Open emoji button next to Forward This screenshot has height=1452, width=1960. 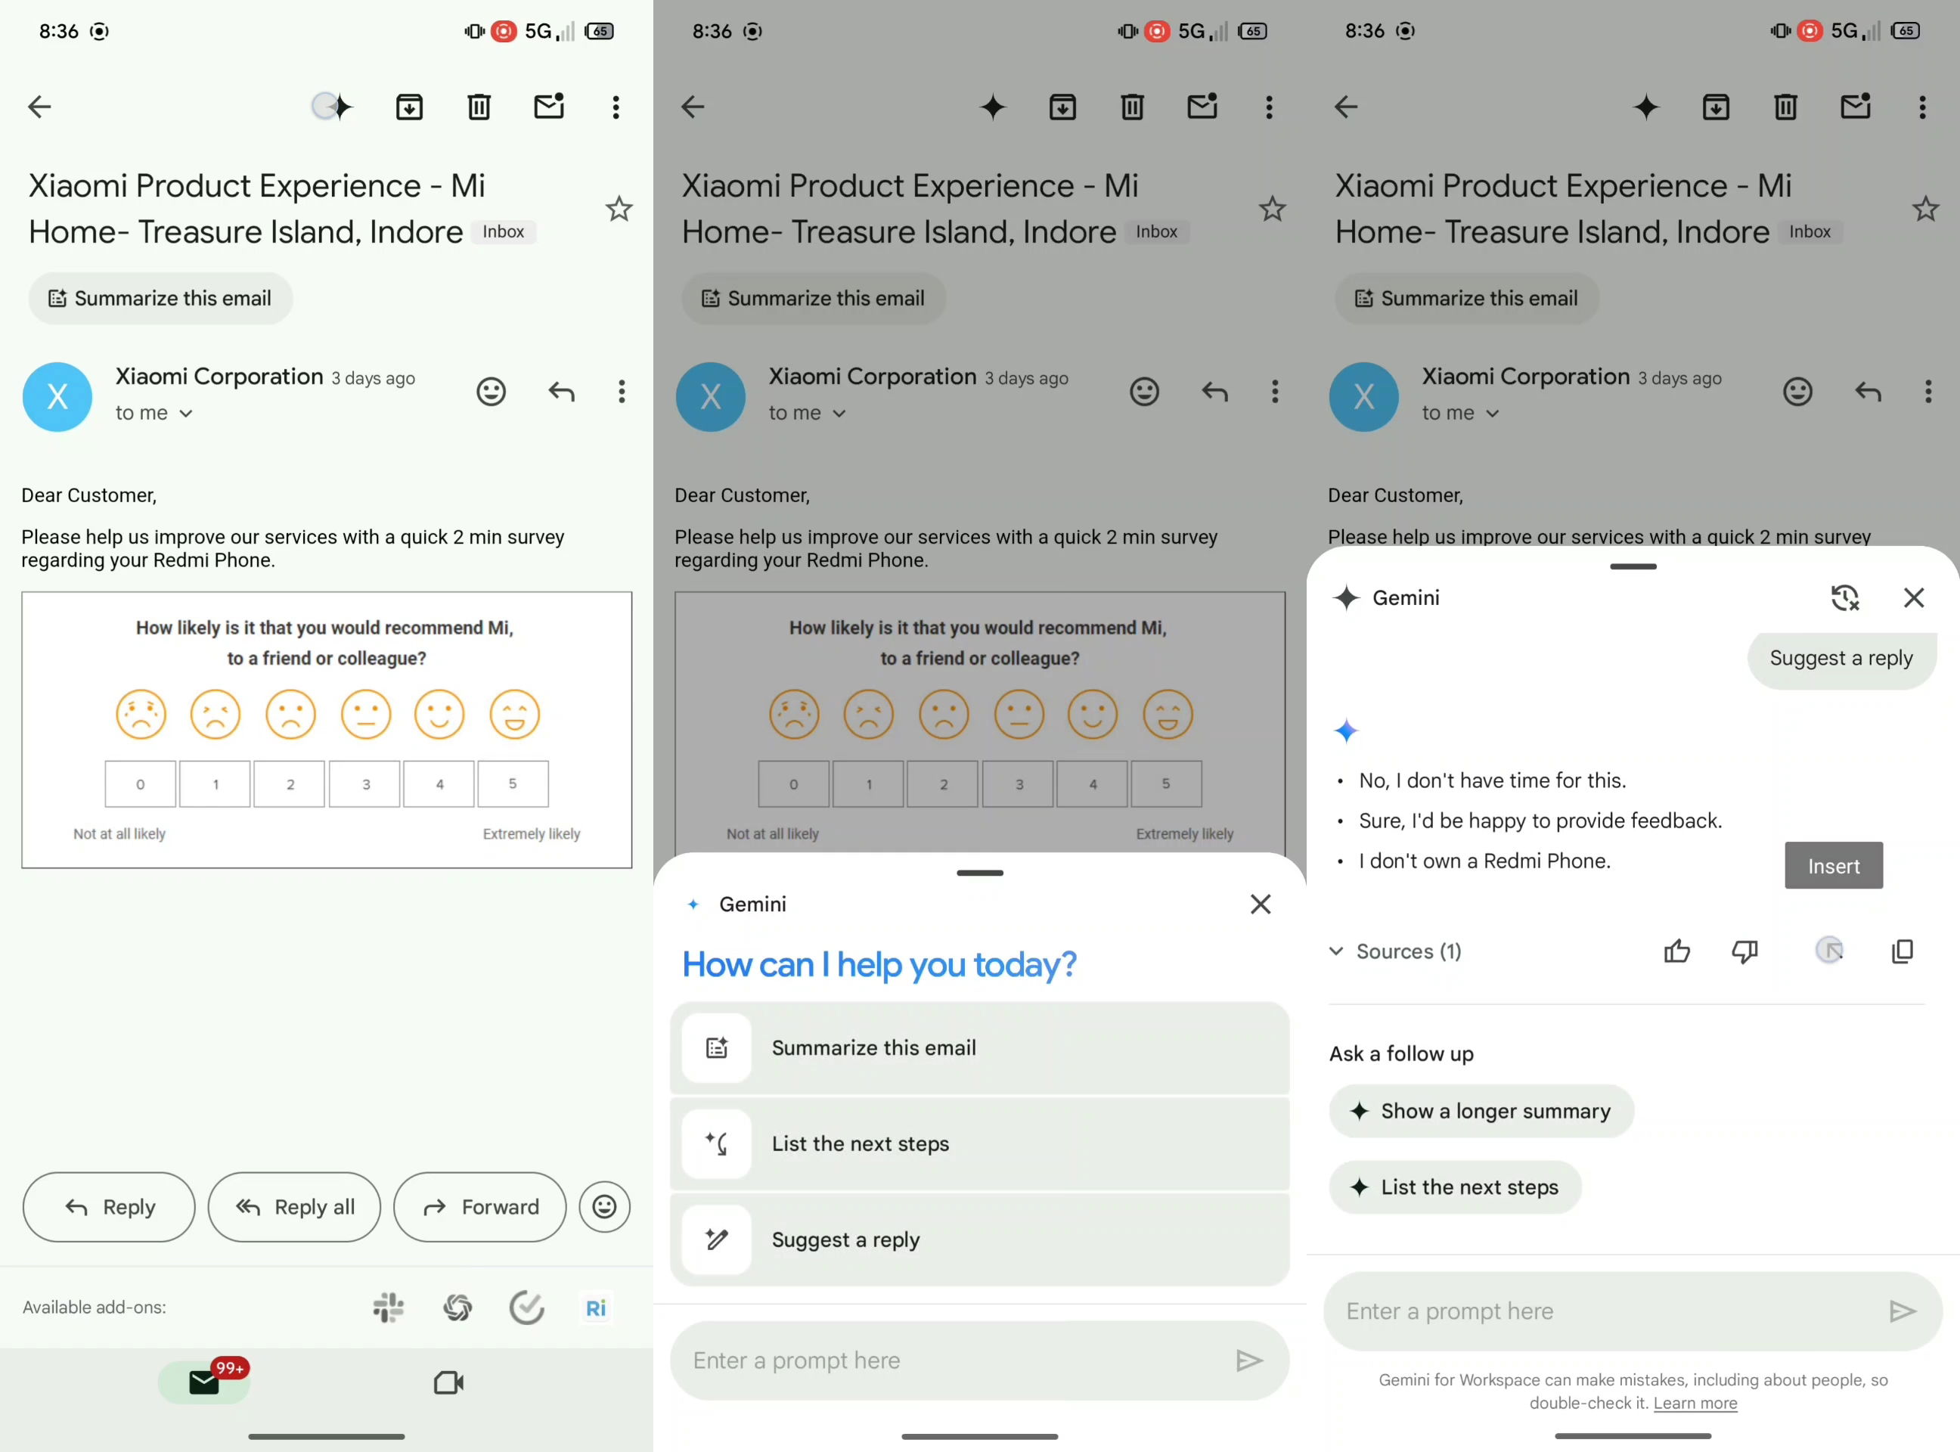coord(605,1207)
